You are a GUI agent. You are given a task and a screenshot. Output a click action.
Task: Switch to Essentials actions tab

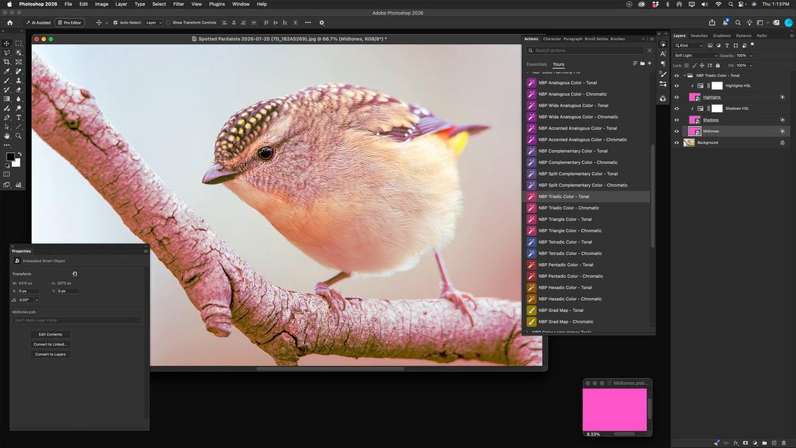tap(537, 64)
